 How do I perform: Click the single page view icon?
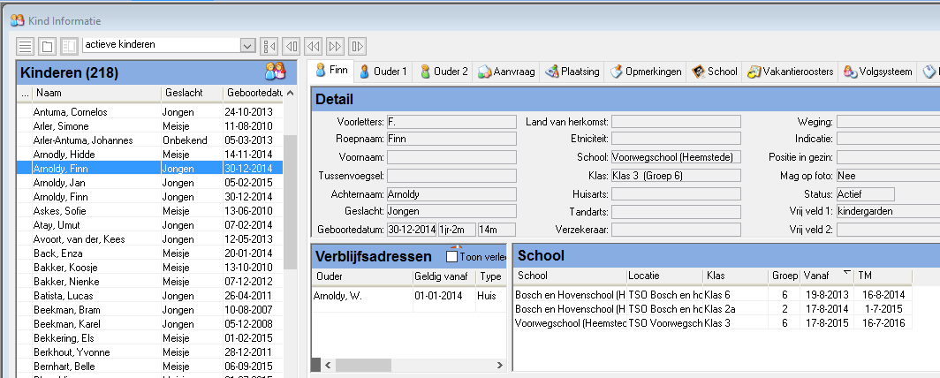click(48, 46)
